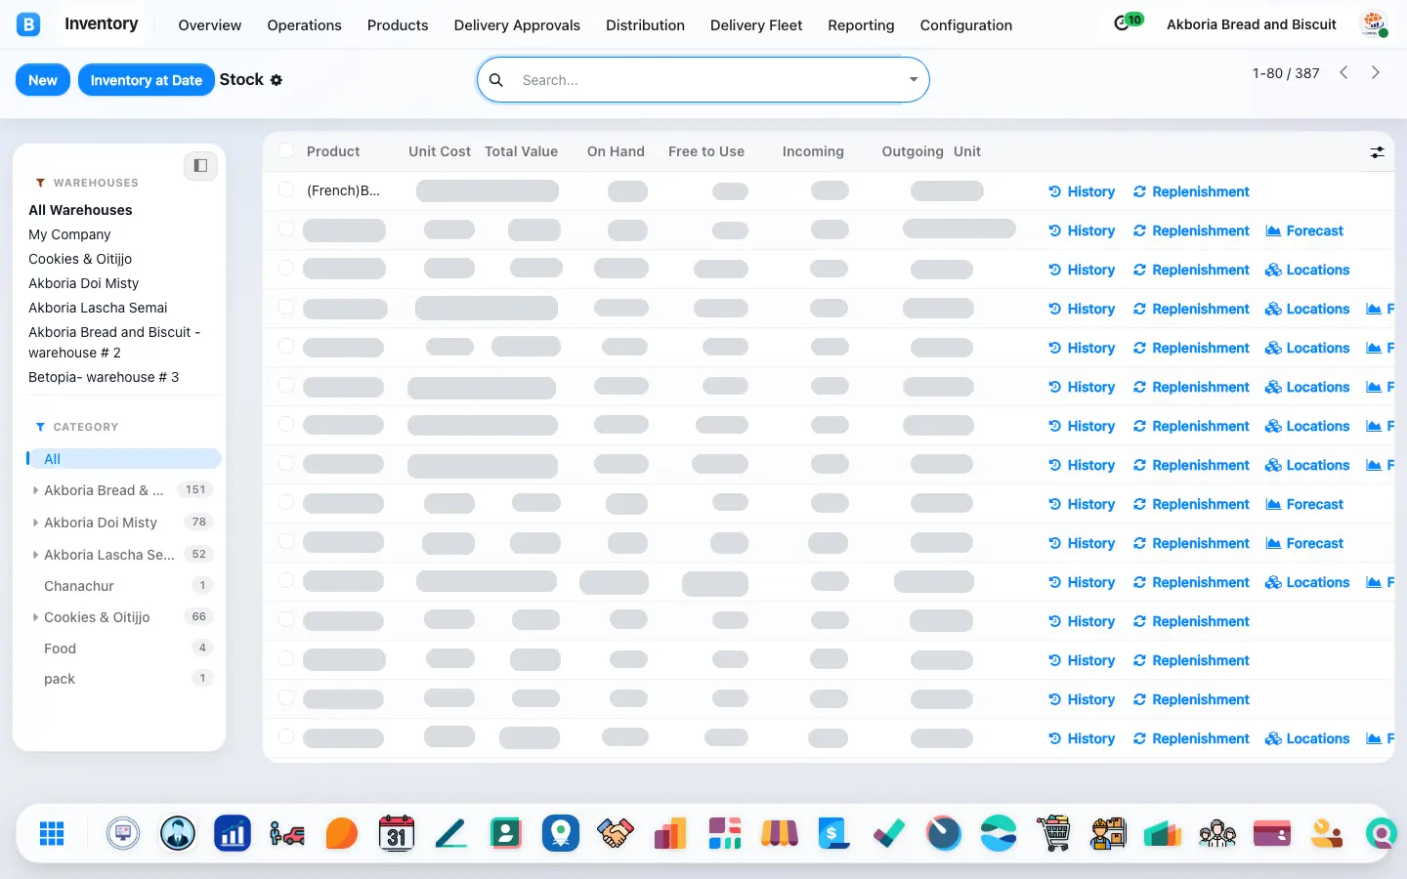Expand the Akboria Lascha Se... category
This screenshot has height=879, width=1407.
click(x=36, y=555)
